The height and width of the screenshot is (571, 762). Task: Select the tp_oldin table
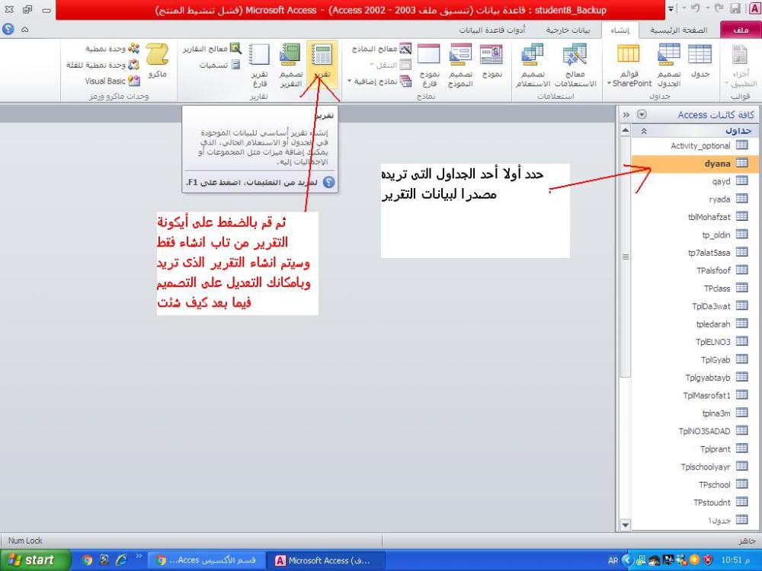[695, 235]
